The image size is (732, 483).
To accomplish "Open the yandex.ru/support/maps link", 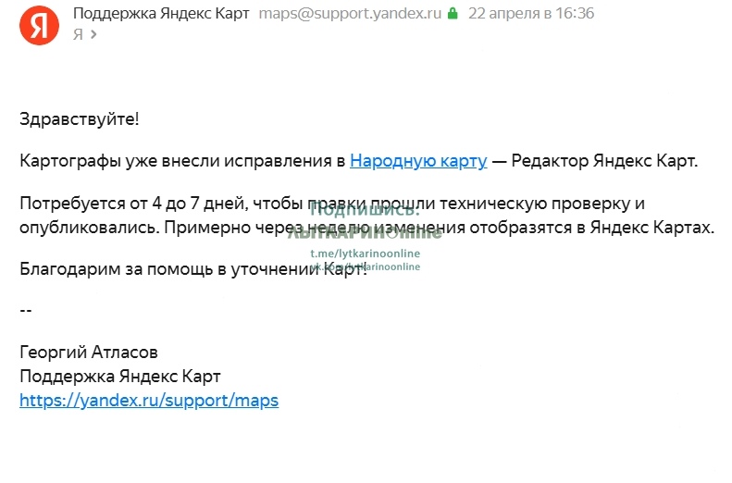I will [149, 401].
